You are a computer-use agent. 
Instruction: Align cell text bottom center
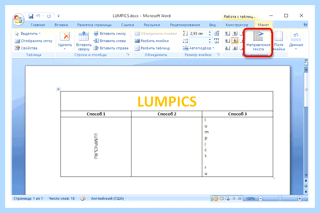(235, 48)
